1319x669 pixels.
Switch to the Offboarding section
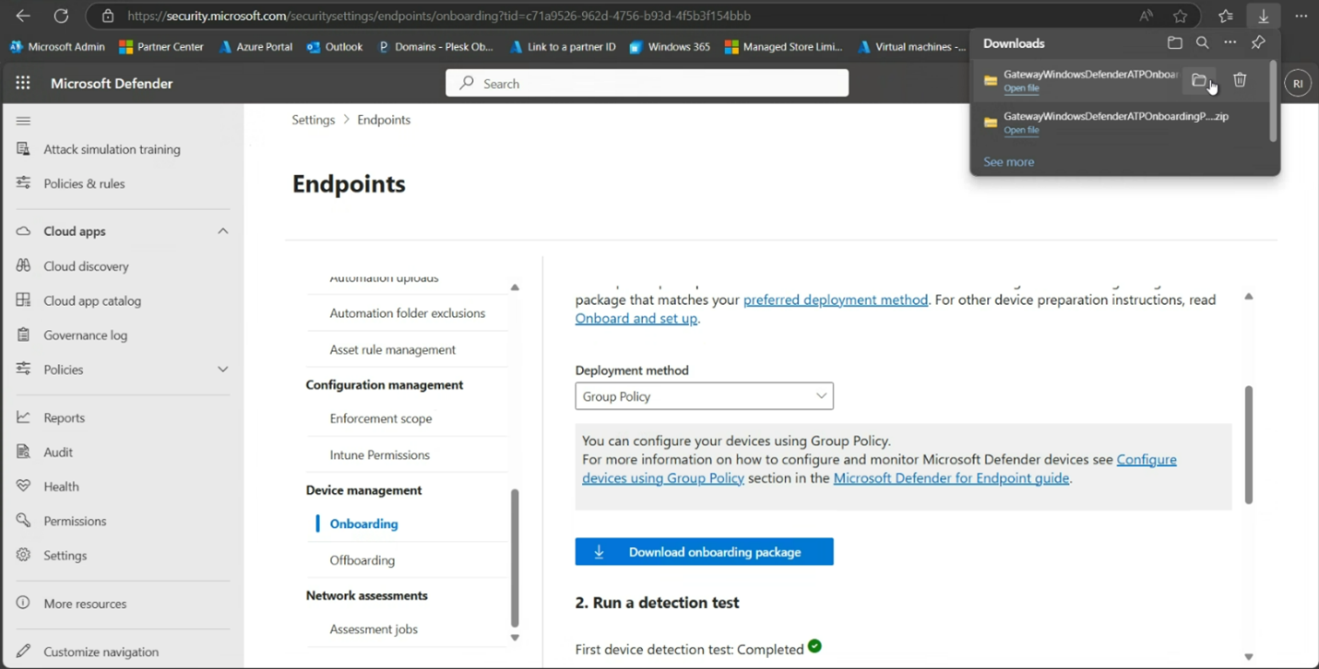[x=362, y=559]
